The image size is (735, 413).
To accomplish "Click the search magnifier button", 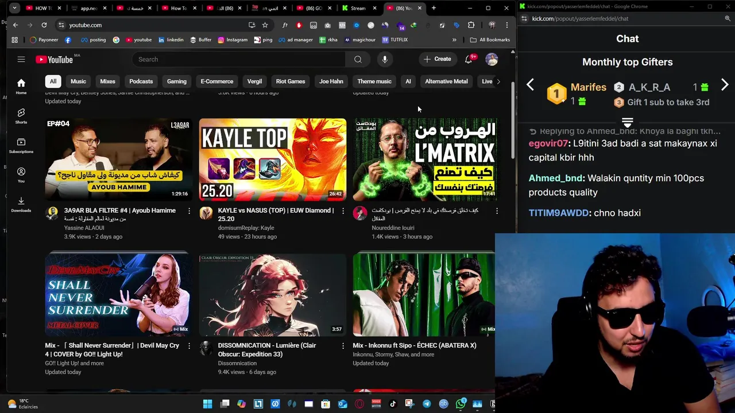I will 358,59.
